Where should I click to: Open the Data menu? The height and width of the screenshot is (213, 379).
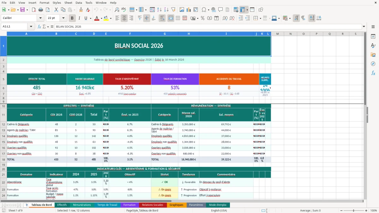[x=79, y=3]
